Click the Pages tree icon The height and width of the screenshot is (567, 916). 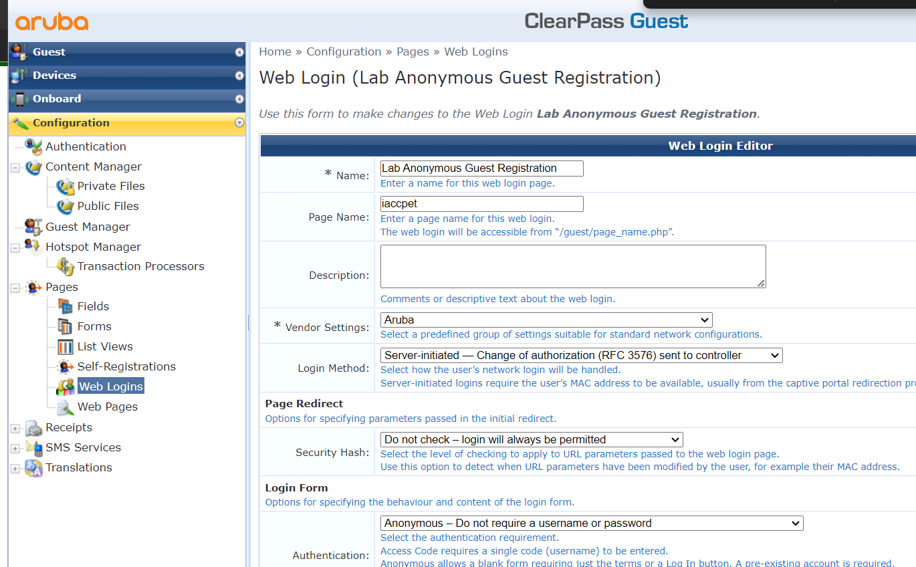pyautogui.click(x=33, y=287)
